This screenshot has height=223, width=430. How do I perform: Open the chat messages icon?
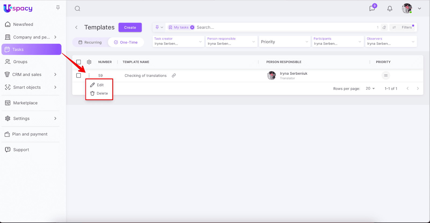pyautogui.click(x=372, y=8)
